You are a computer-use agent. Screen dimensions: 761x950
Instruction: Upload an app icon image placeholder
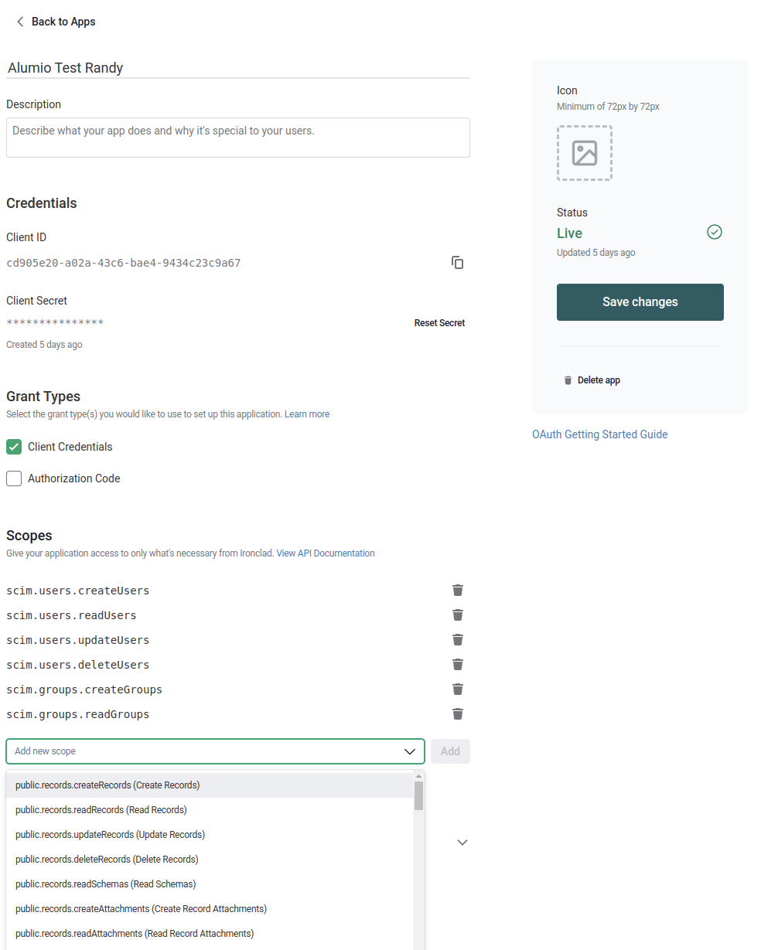point(585,153)
